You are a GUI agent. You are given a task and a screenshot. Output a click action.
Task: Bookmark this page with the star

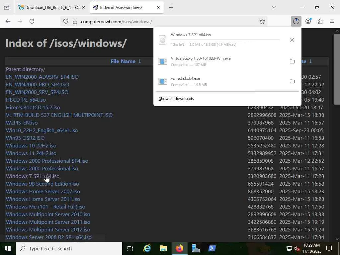[262, 21]
